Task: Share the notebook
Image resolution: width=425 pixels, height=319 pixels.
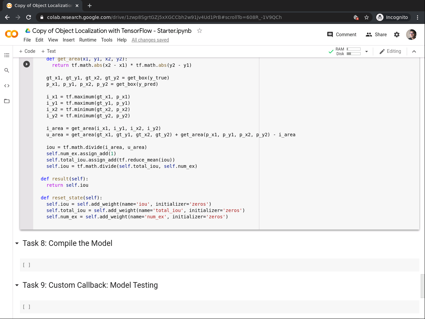Action: click(376, 35)
